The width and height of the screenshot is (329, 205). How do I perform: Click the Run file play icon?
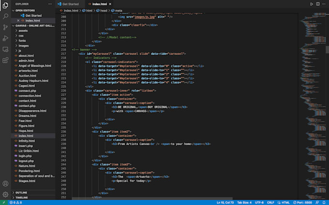312,4
